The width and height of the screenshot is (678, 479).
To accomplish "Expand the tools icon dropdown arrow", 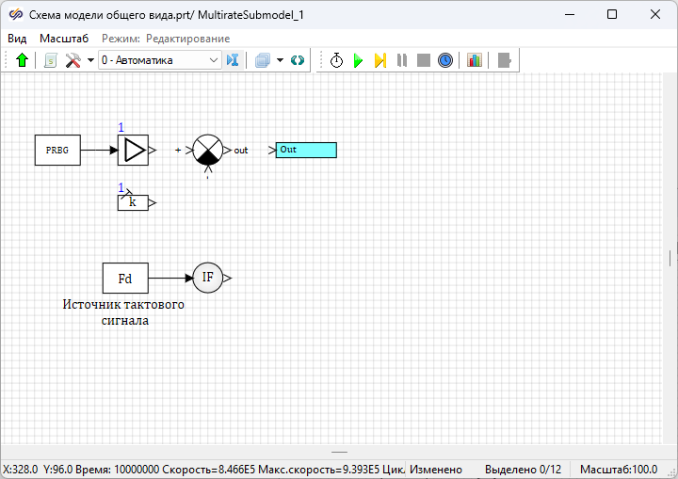I will coord(90,60).
